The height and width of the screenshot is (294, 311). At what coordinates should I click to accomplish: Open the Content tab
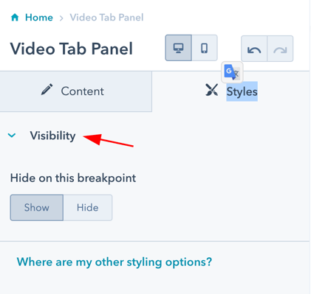(76, 91)
